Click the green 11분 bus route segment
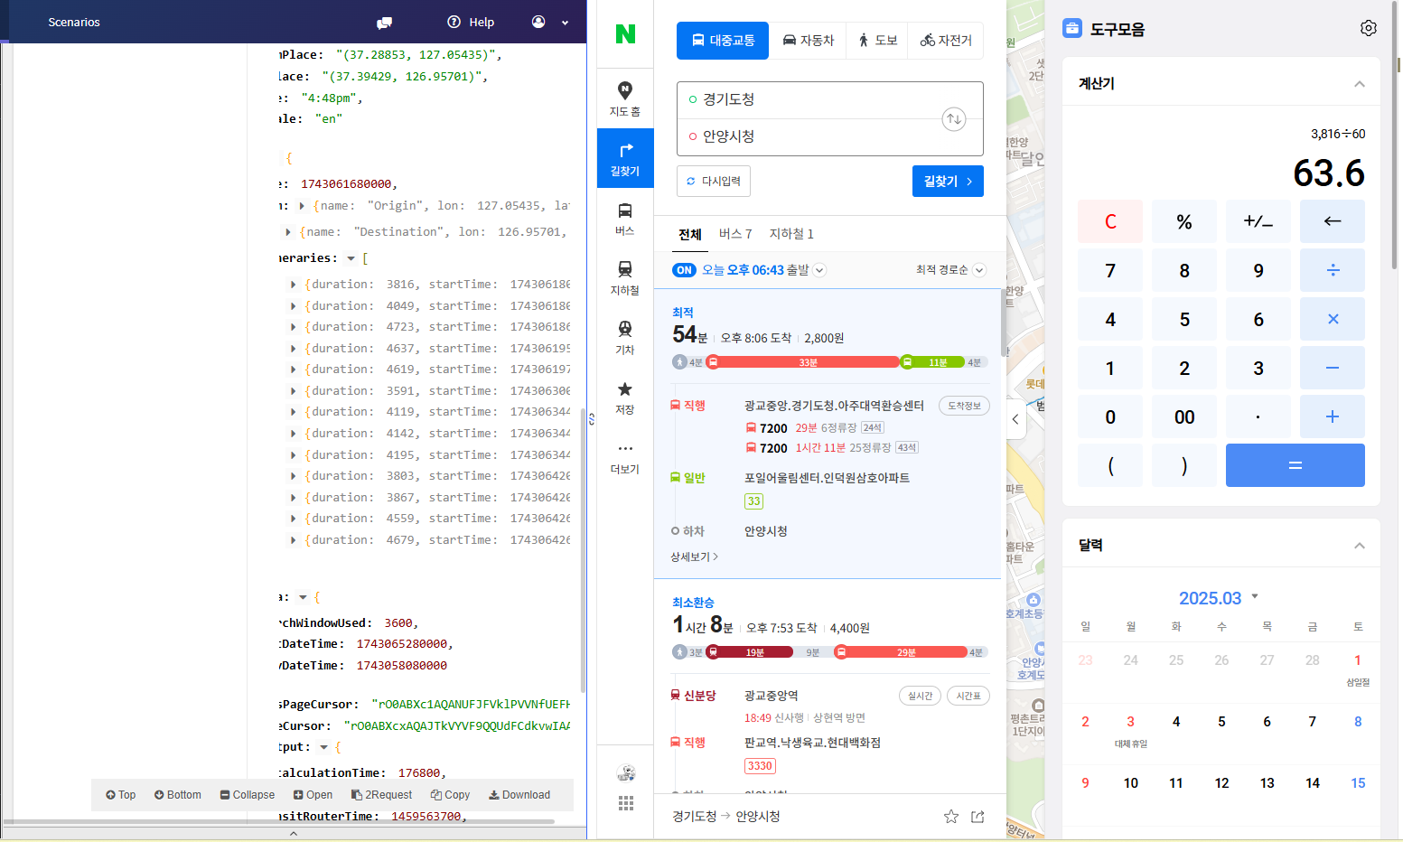This screenshot has height=842, width=1403. coord(932,362)
